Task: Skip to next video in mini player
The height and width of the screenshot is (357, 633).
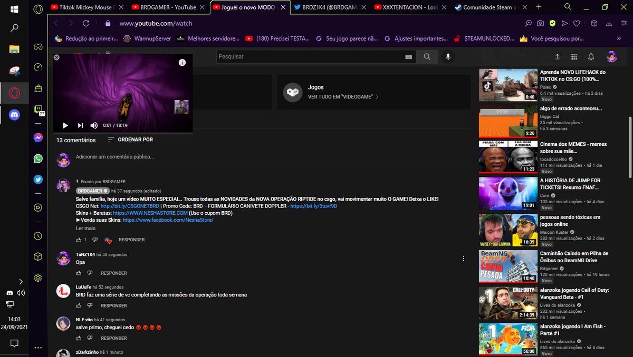Action: click(80, 125)
